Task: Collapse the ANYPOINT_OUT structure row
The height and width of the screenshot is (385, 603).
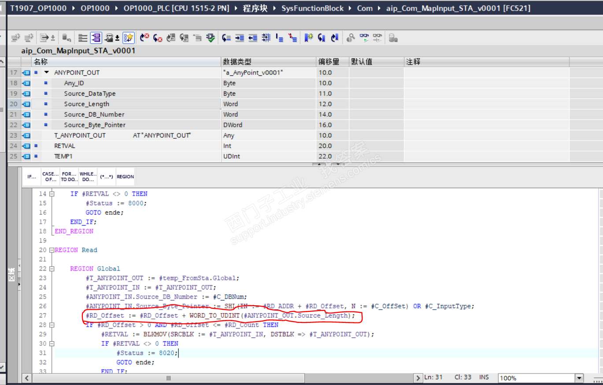Action: click(46, 72)
